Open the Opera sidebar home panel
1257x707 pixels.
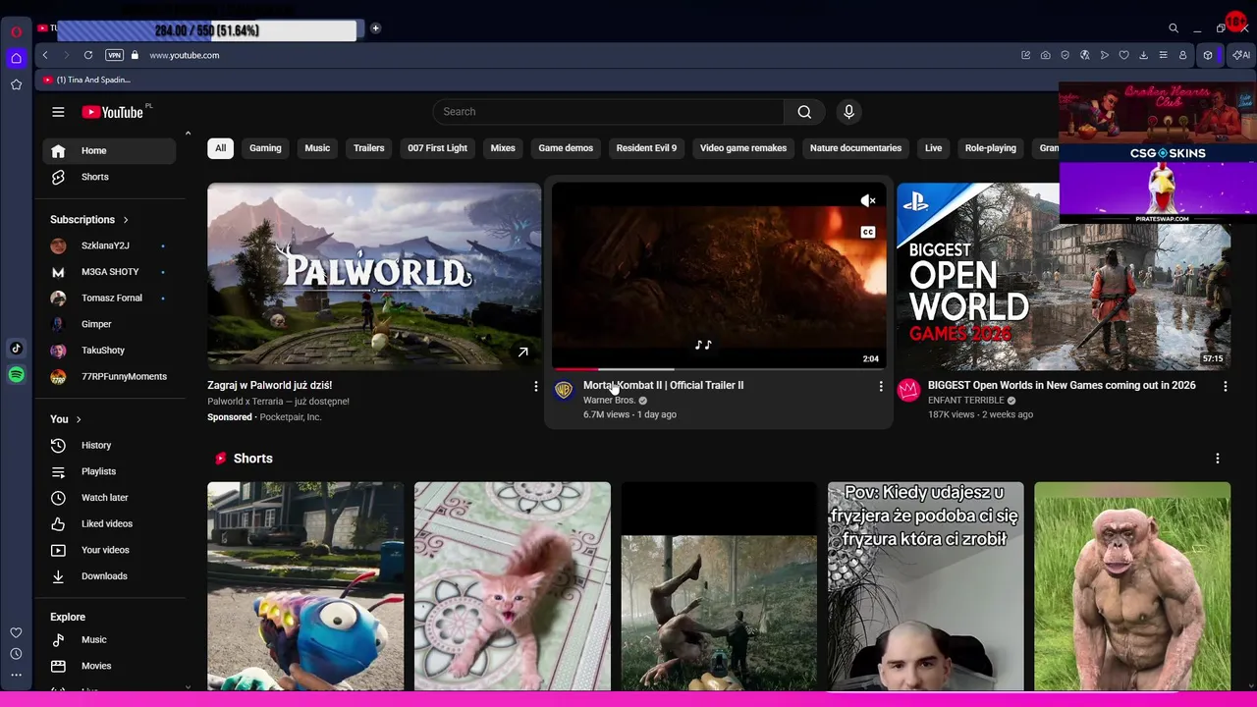pos(16,58)
